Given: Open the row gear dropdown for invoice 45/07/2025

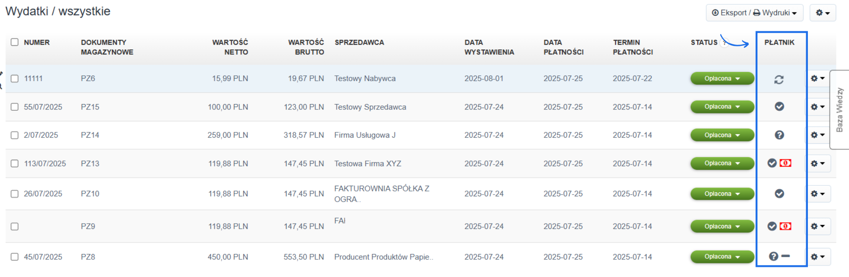Looking at the screenshot, I should point(818,256).
